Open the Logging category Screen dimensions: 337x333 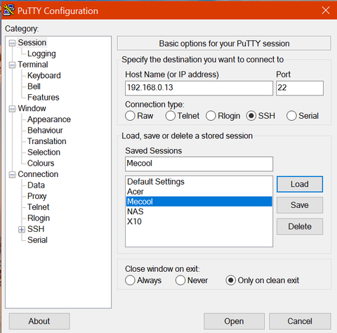point(41,54)
